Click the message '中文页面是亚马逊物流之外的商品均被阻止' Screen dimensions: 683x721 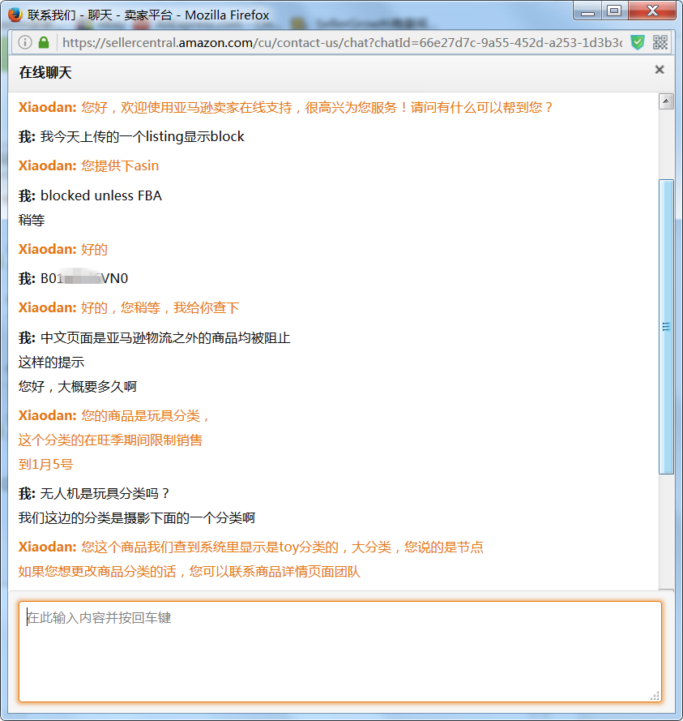(x=165, y=338)
